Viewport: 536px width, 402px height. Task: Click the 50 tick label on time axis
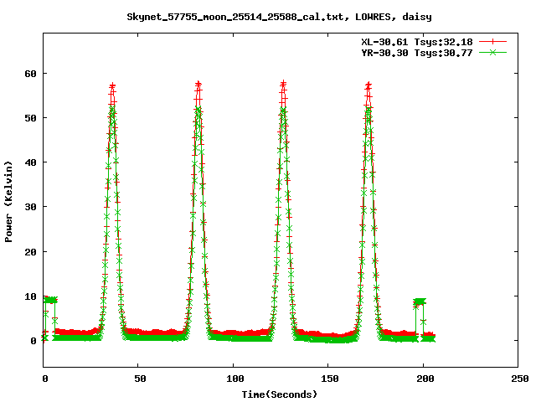(x=139, y=379)
